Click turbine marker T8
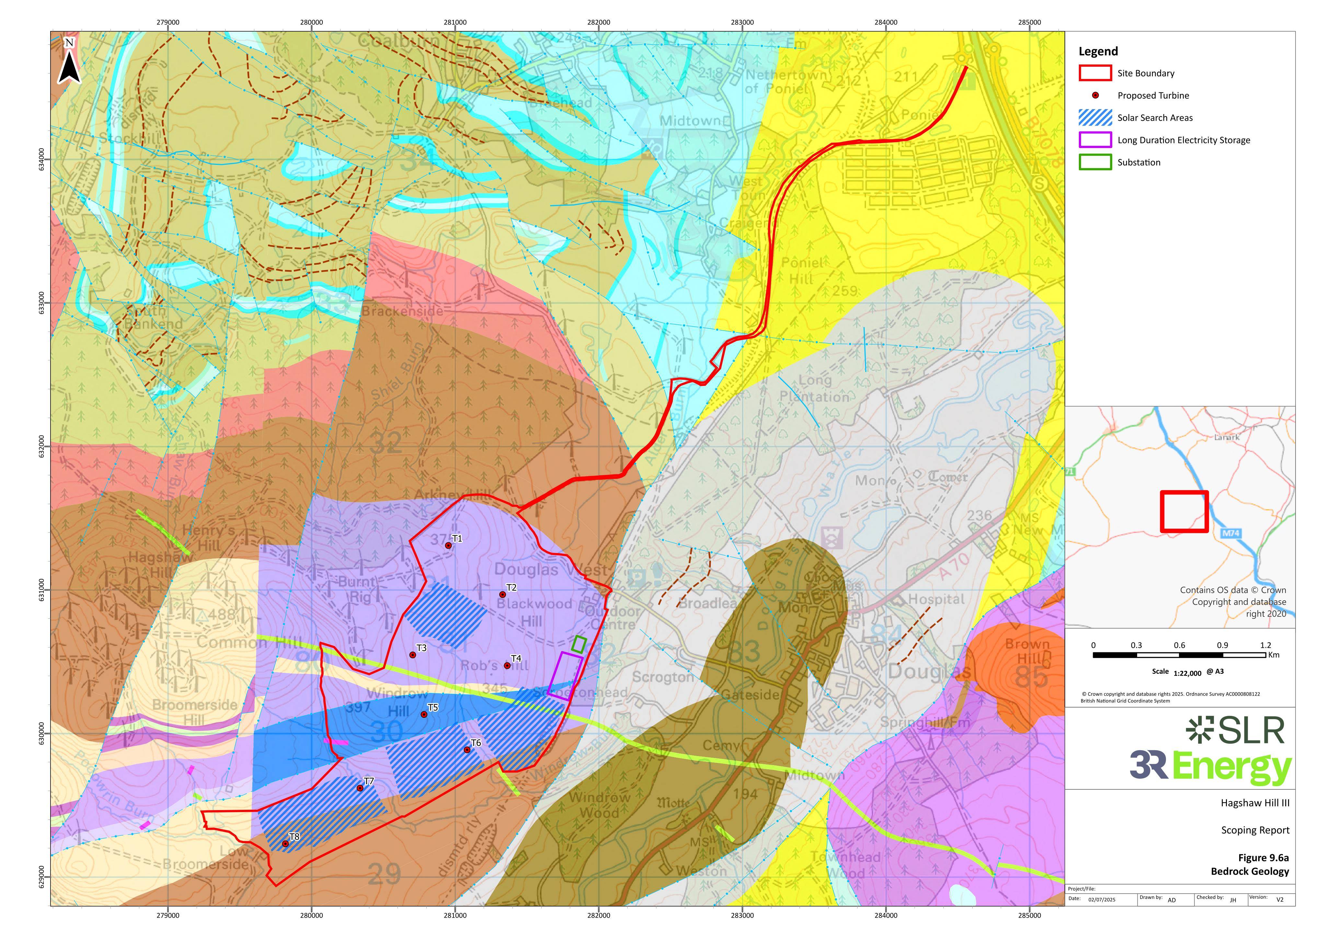 tap(285, 844)
